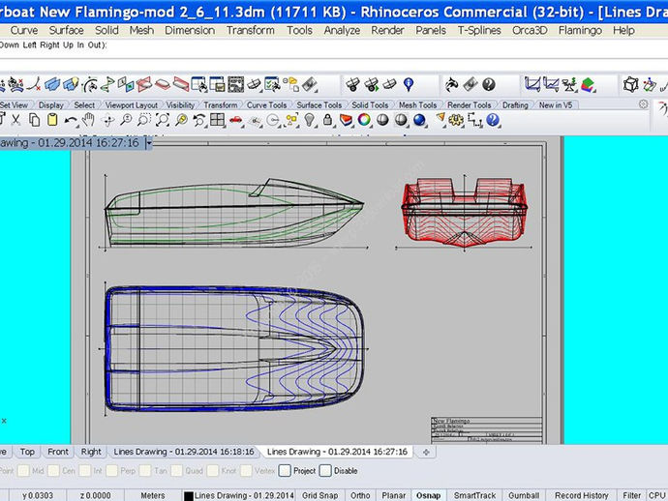Click the padlock Lock objects icon
The width and height of the screenshot is (668, 501).
tap(327, 120)
